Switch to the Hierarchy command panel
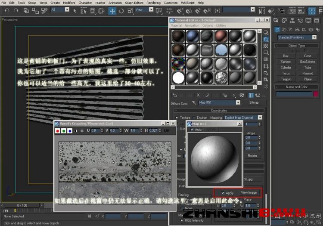Screen dimensions: 323x226 (292, 20)
